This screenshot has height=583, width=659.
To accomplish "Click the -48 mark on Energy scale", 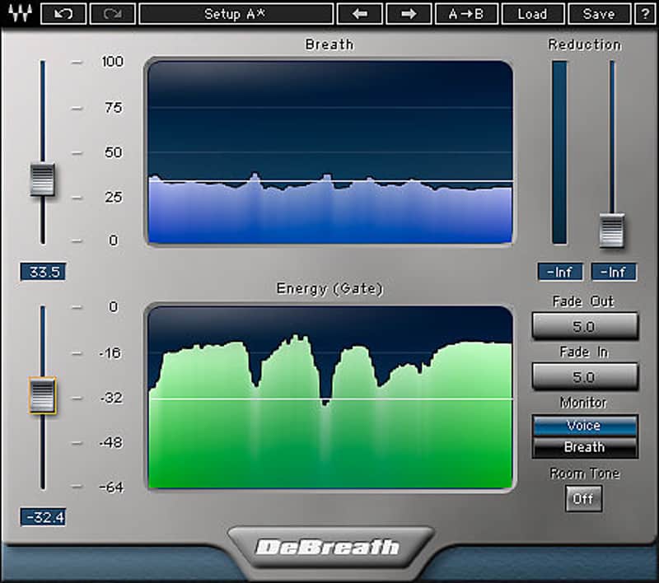I will pyautogui.click(x=111, y=442).
